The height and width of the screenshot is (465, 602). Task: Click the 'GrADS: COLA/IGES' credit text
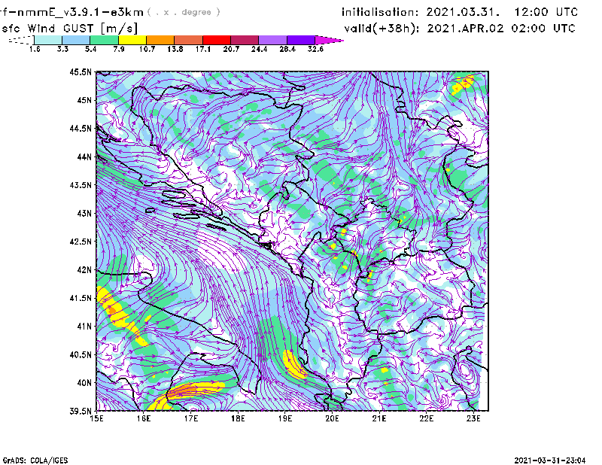click(x=35, y=460)
